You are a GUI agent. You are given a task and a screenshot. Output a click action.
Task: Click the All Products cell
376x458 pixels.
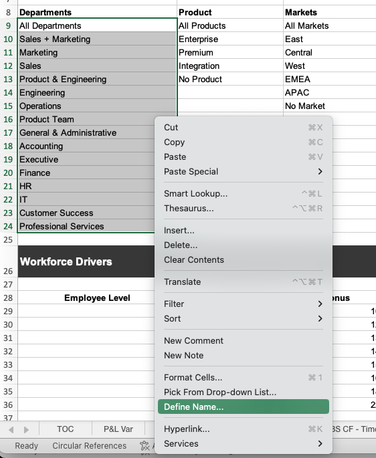point(230,25)
